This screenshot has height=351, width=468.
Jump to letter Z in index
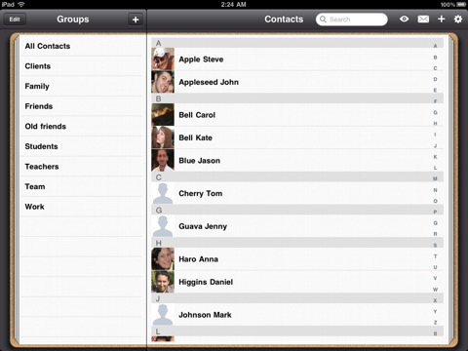click(x=435, y=323)
